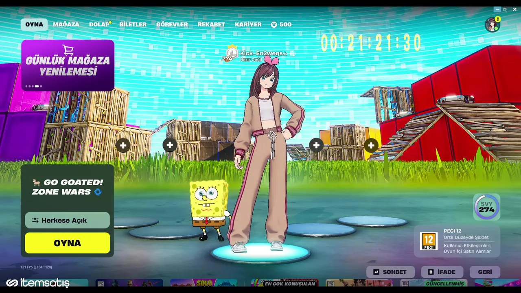Image resolution: width=521 pixels, height=293 pixels.
Task: Click the SpongeBob companion character
Action: (x=209, y=210)
